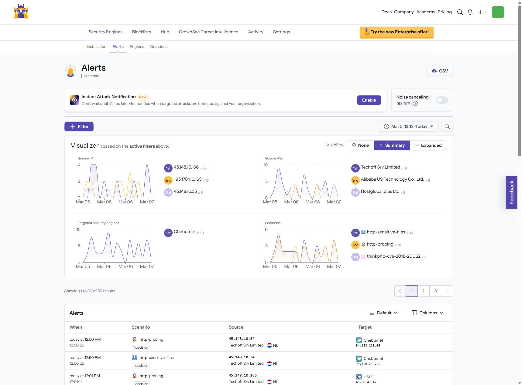Click the 1st rank badge for 45.148.10.166
This screenshot has height=385, width=522.
point(168,168)
